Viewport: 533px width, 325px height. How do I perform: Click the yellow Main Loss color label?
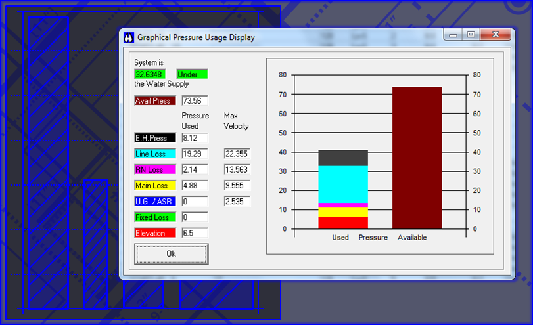coord(154,185)
